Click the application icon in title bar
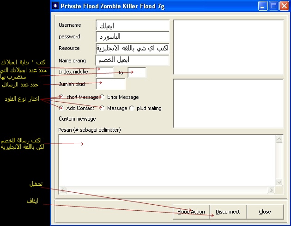 [55, 6]
